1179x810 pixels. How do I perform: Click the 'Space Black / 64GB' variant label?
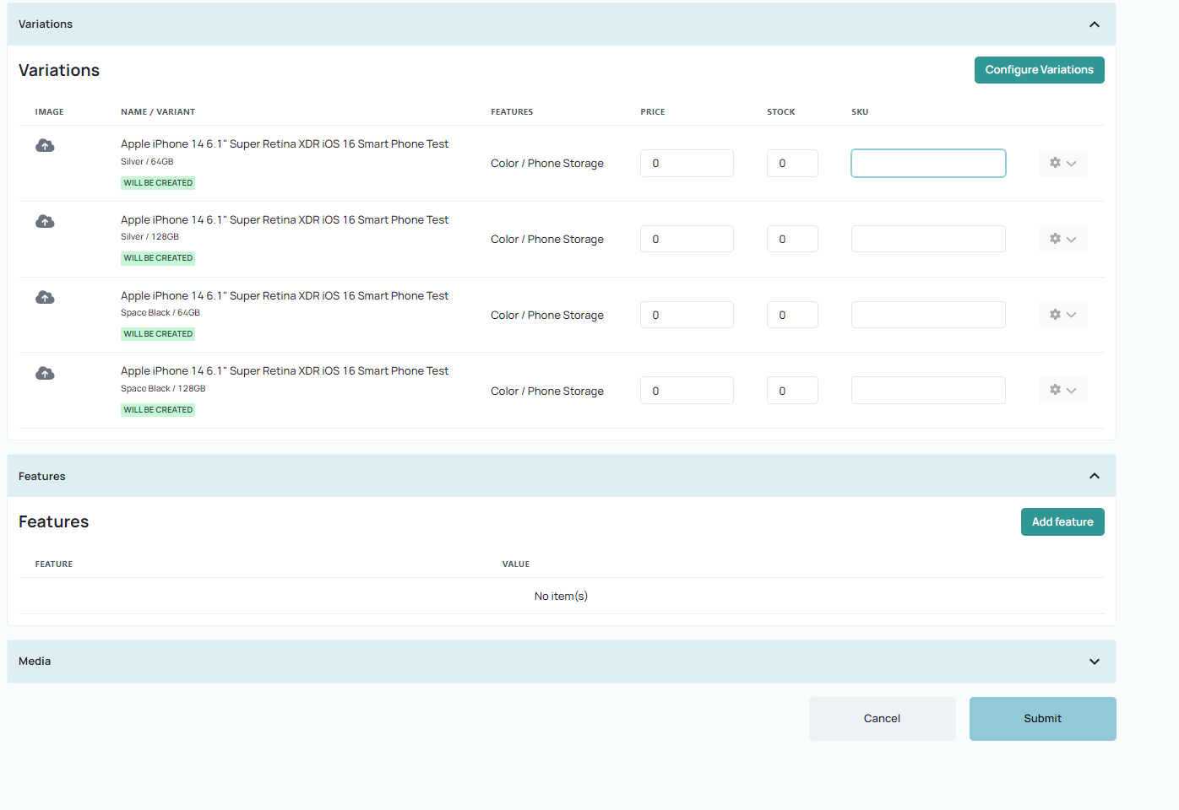[x=160, y=313]
